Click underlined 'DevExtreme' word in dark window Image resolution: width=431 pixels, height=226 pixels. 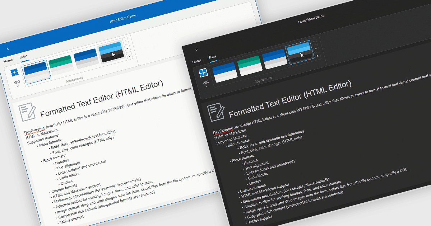223,130
